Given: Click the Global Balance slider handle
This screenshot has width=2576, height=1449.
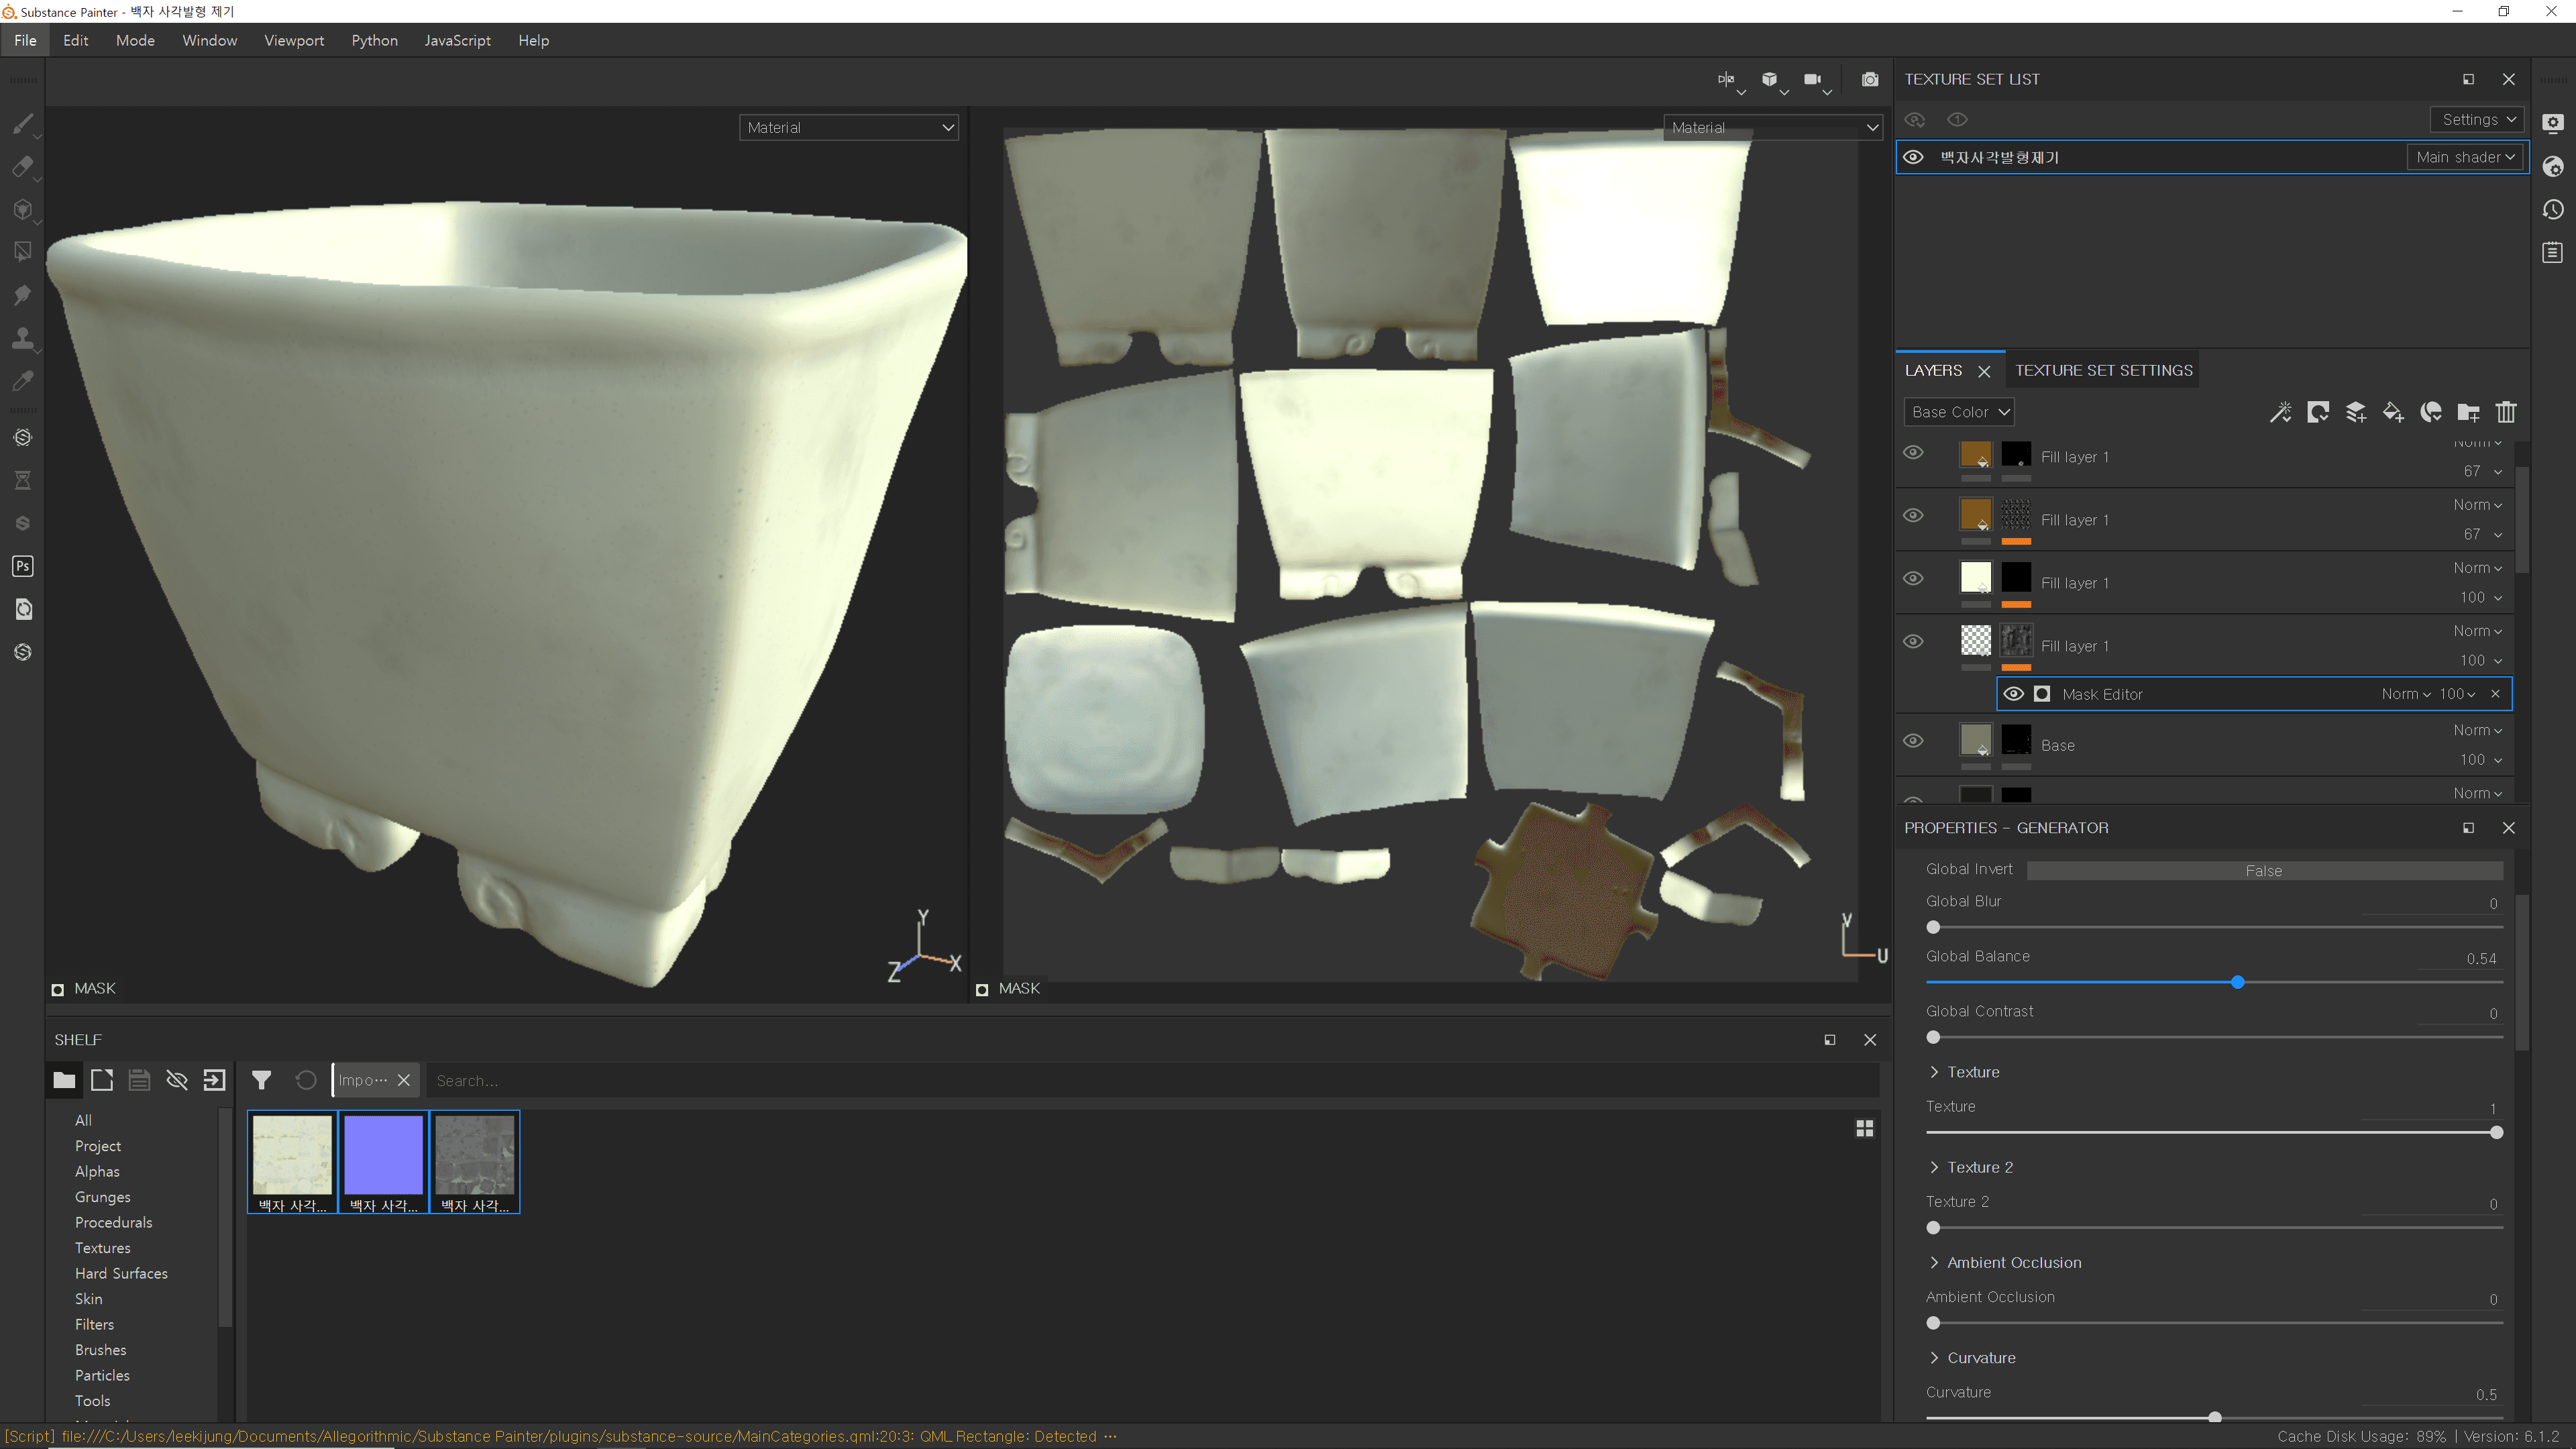Looking at the screenshot, I should [x=2237, y=982].
